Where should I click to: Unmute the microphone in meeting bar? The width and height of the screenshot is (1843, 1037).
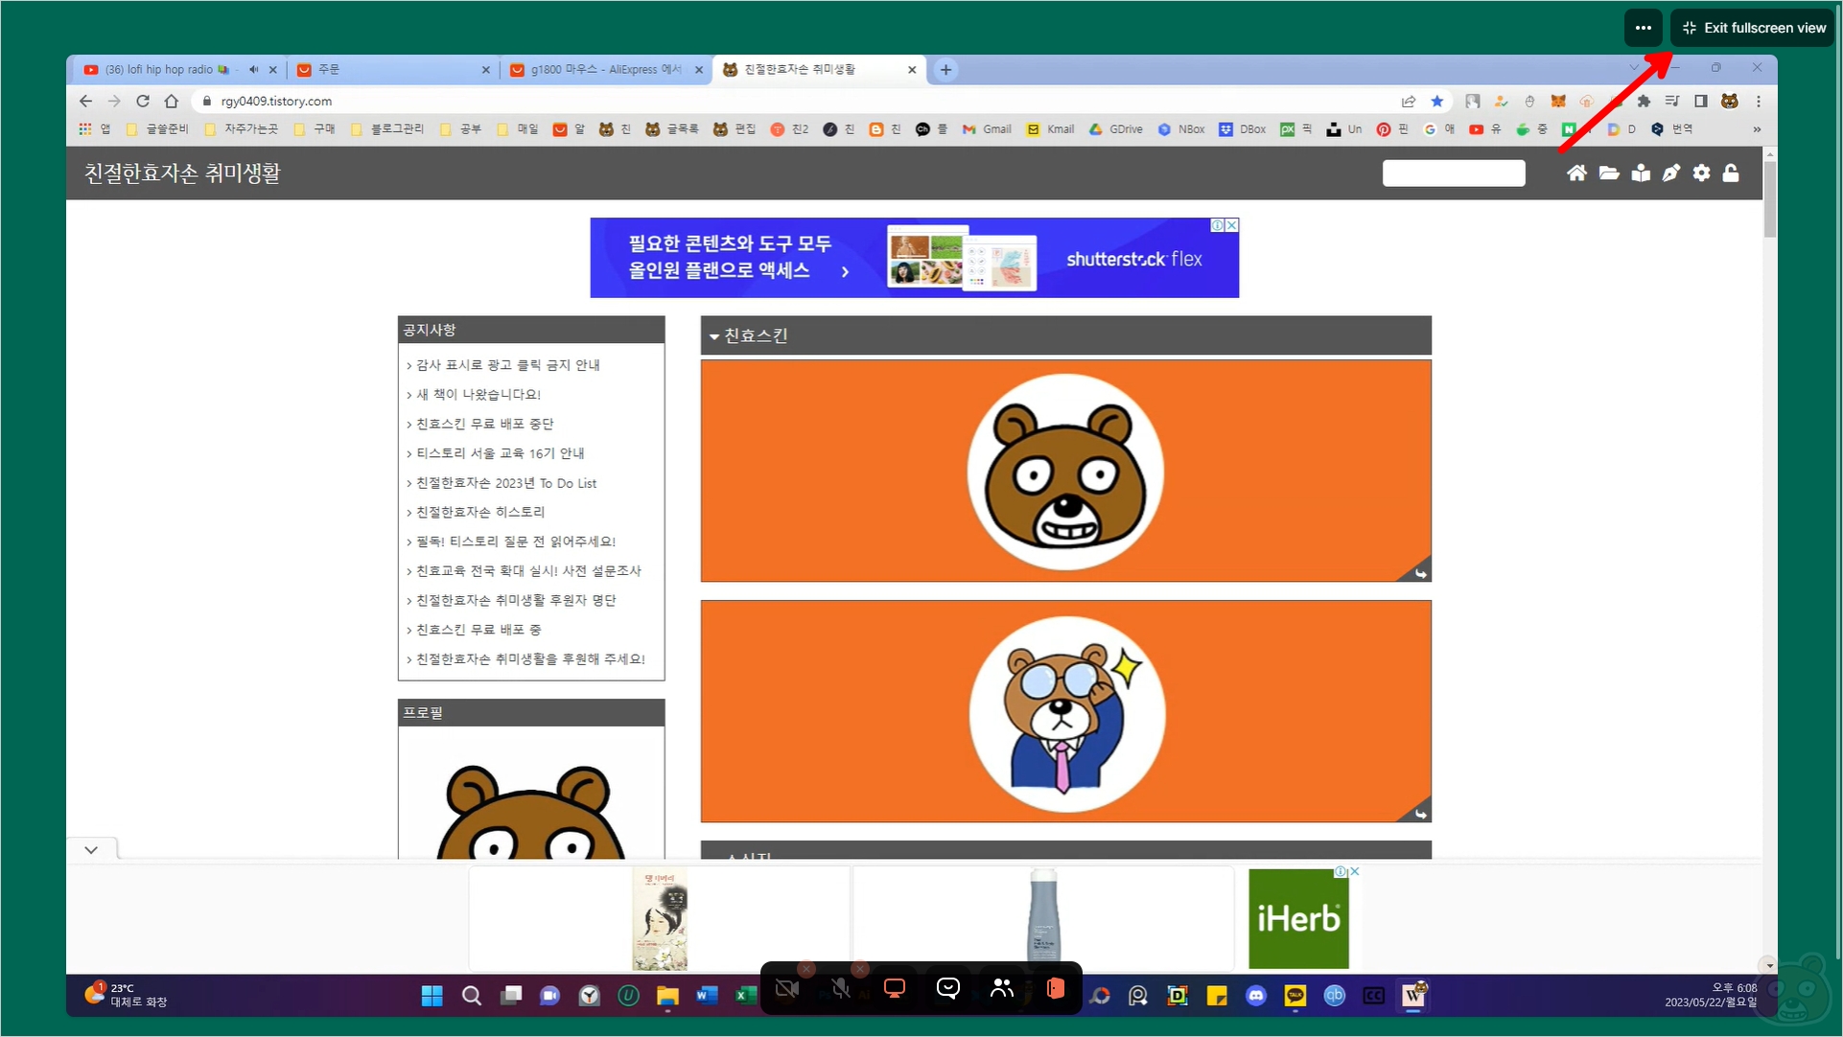(841, 988)
